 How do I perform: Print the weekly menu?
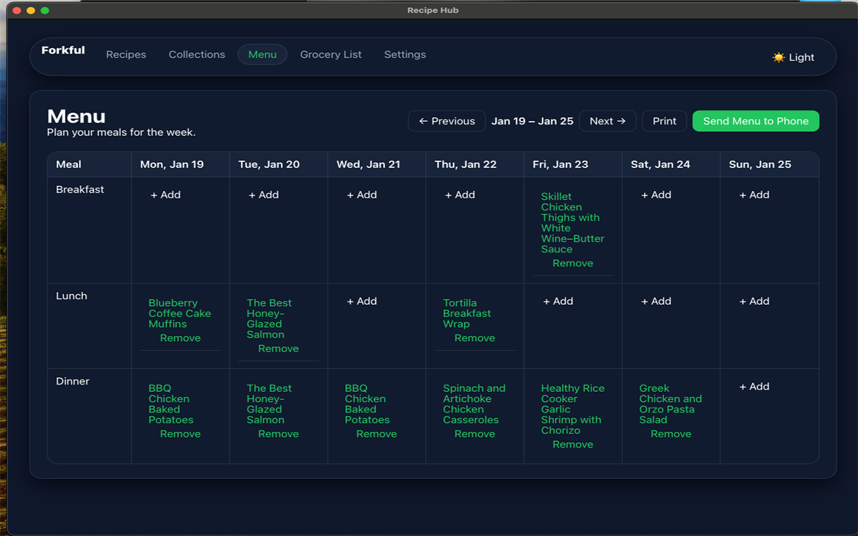point(664,121)
